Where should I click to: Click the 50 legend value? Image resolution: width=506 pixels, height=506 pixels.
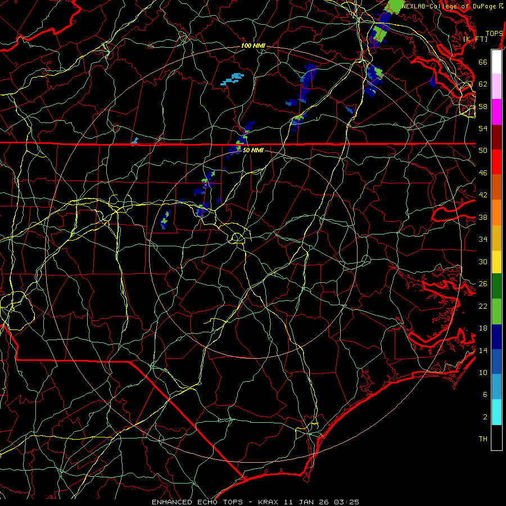coord(483,150)
